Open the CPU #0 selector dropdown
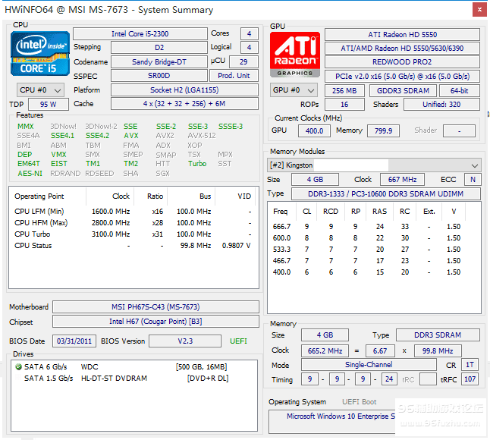This screenshot has height=440, width=490. 39,90
